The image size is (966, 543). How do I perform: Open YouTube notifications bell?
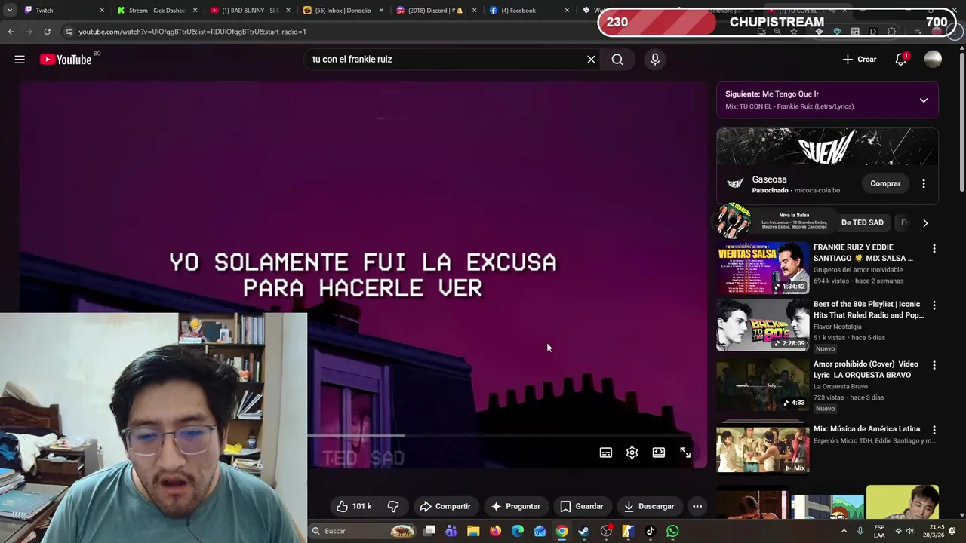click(900, 60)
